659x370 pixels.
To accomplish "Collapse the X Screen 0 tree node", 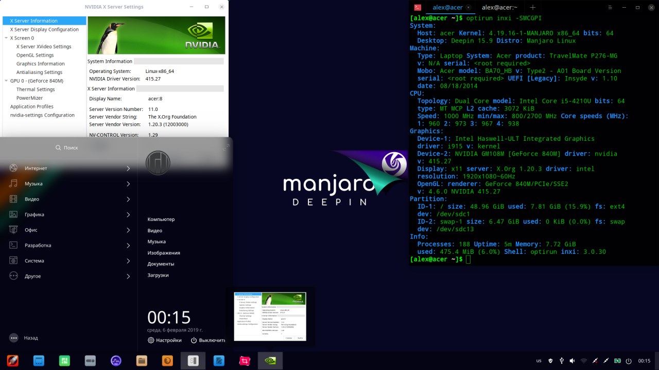I will pos(6,38).
